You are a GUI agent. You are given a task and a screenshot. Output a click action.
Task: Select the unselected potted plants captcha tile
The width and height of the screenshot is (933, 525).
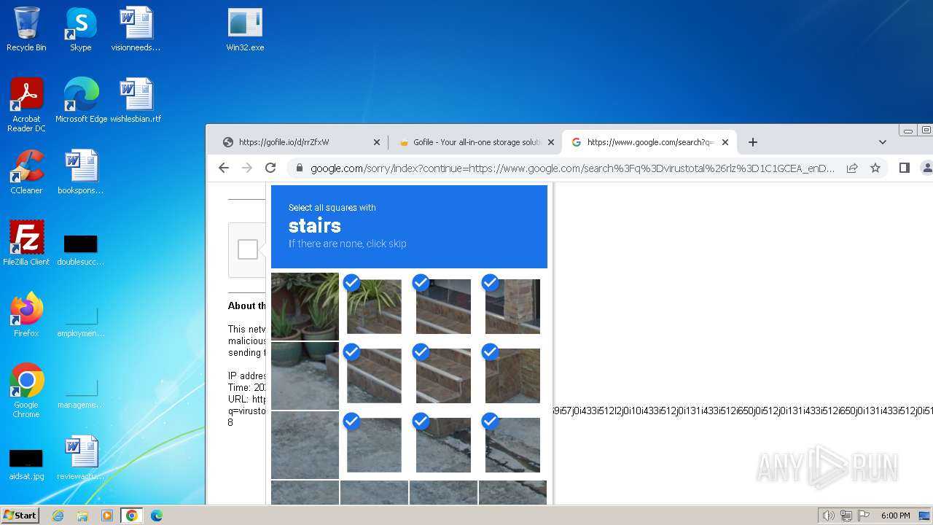click(305, 306)
